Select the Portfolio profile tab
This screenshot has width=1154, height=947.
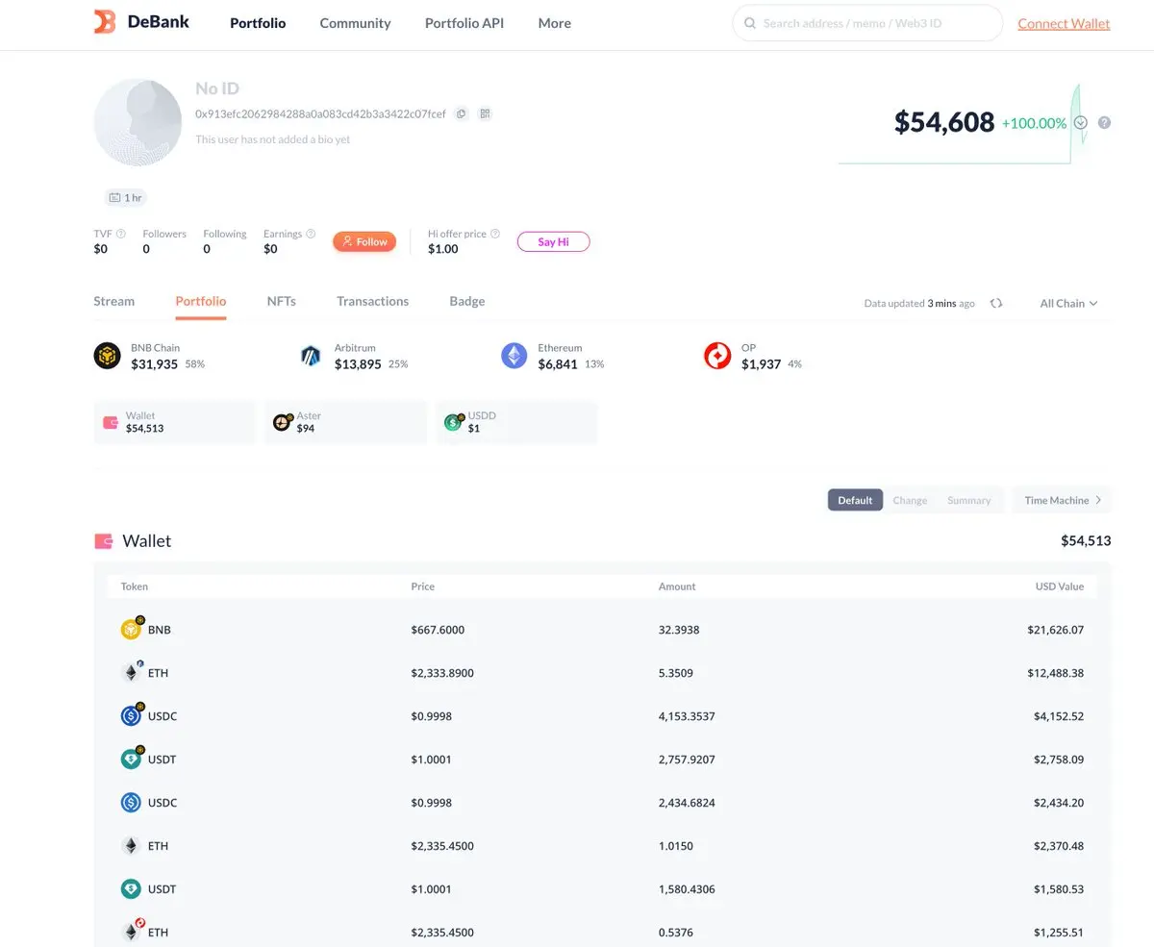point(201,301)
